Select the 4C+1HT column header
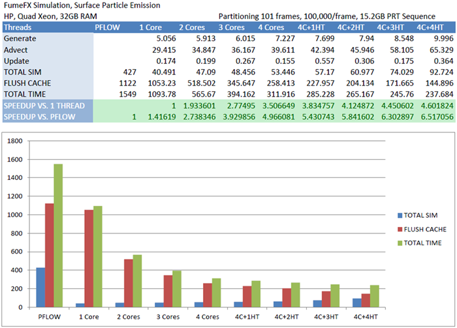The width and height of the screenshot is (457, 328). point(311,27)
